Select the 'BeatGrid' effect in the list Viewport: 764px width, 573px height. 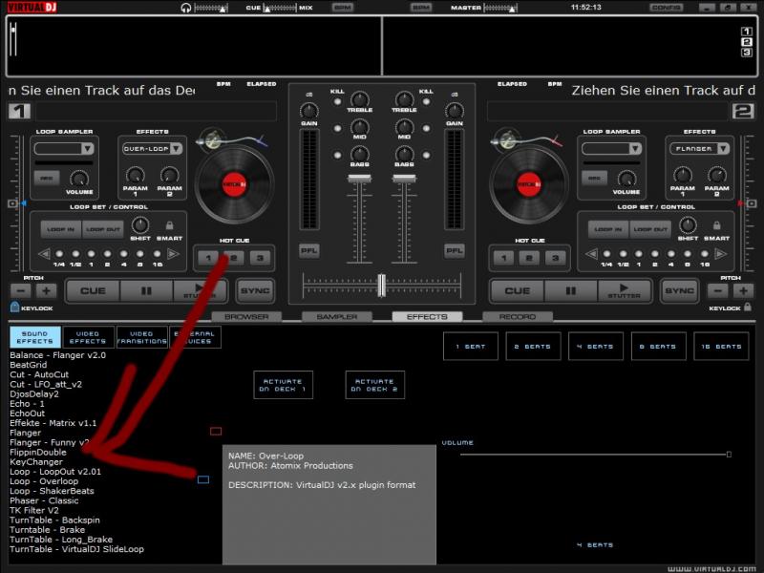click(29, 365)
